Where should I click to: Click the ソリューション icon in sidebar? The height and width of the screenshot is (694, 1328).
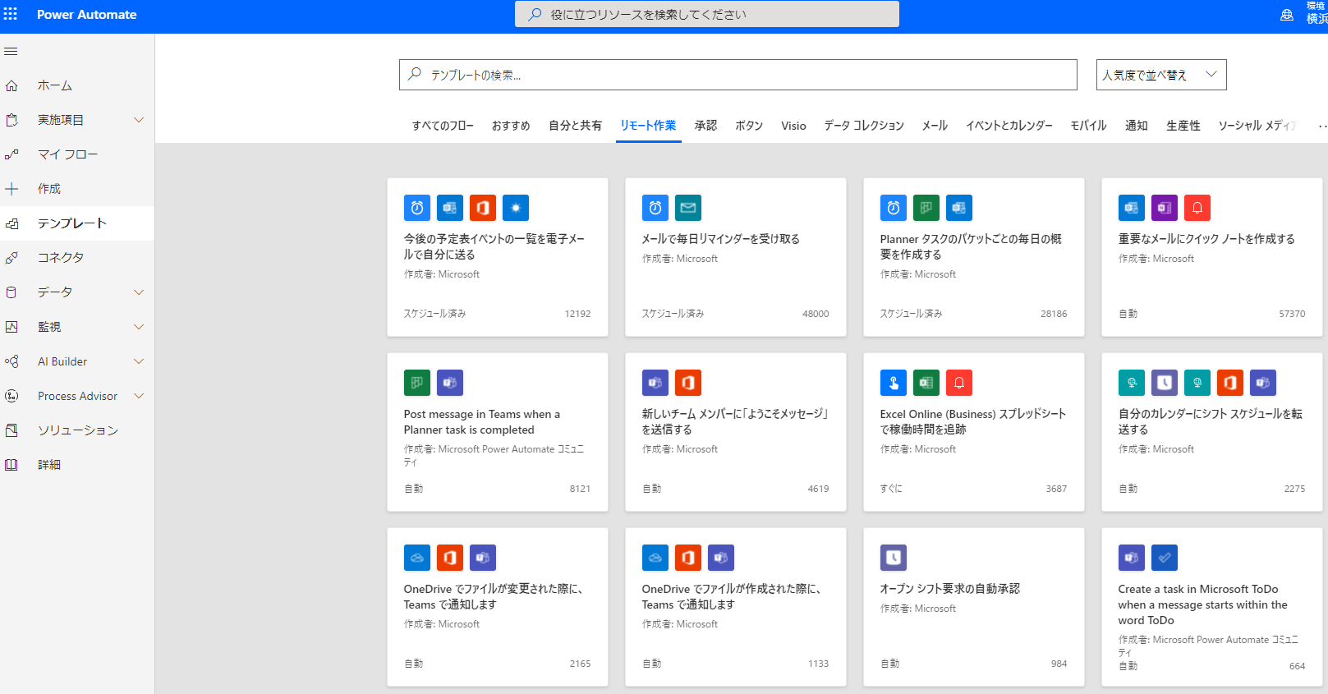(11, 430)
